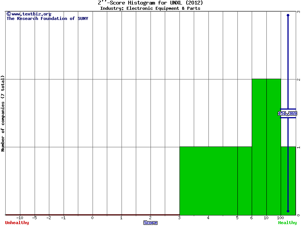Click the green bar between scores 5 and 6
Screen dimensions: 301x226
[245, 181]
